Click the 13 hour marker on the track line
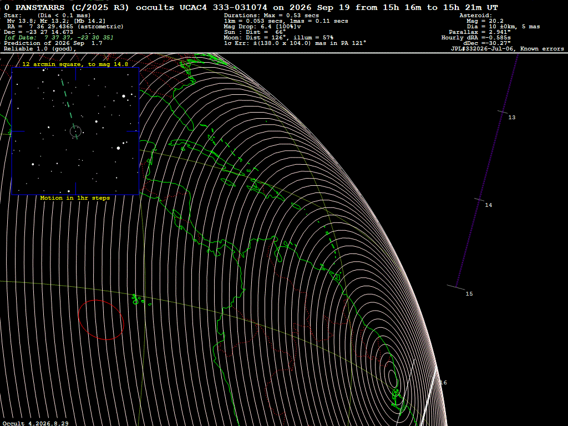This screenshot has width=568, height=426. pos(511,118)
